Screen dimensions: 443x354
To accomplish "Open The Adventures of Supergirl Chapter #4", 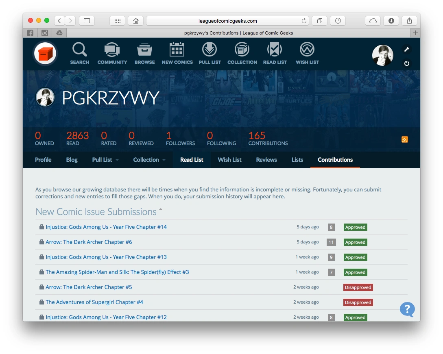I will [94, 302].
